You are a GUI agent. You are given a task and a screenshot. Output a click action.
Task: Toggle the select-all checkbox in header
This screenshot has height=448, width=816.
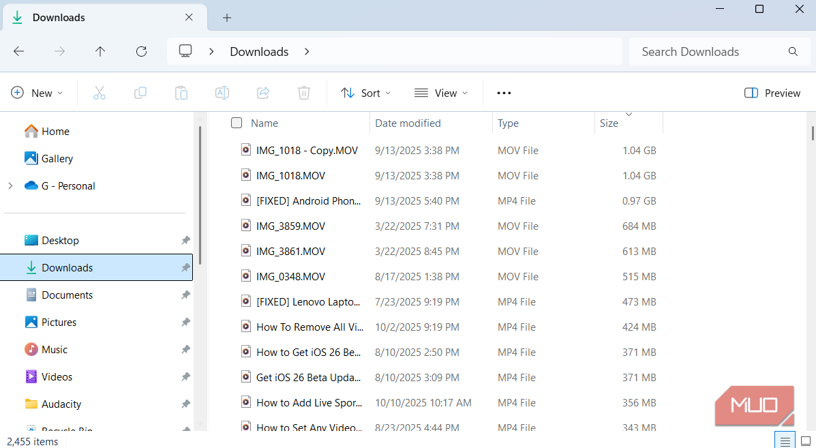tap(237, 123)
